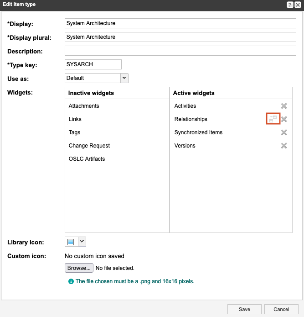
Task: Remove the Relationships widget with its X
Action: point(284,119)
